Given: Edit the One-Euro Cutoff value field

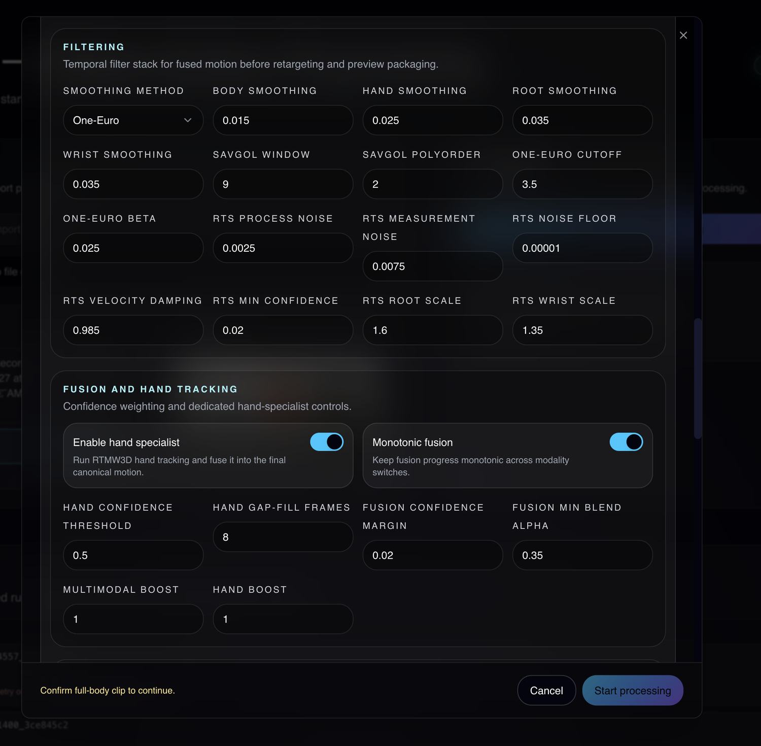Looking at the screenshot, I should (x=582, y=184).
